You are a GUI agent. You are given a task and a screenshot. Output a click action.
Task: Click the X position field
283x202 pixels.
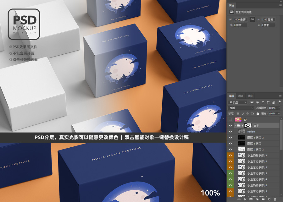pyautogui.click(x=241, y=25)
